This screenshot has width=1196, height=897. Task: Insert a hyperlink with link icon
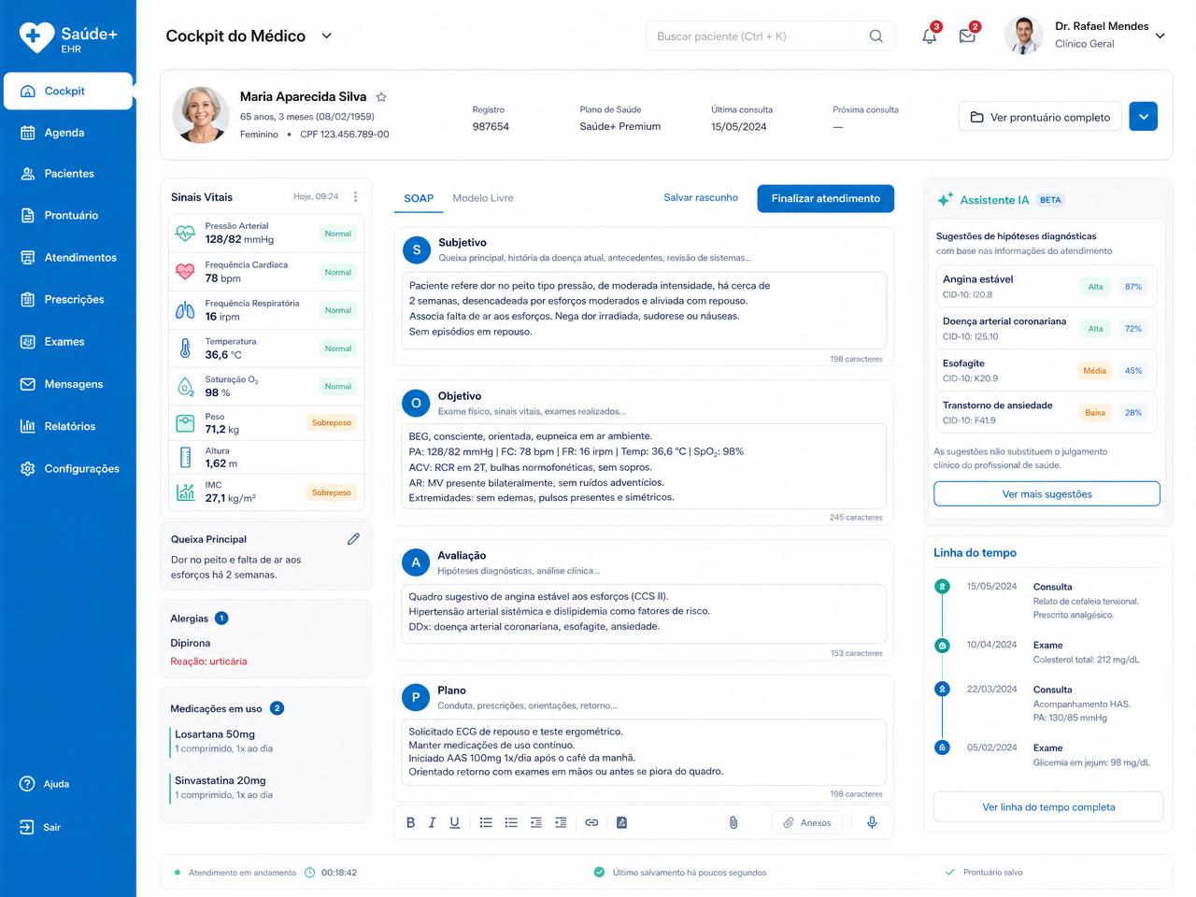[x=591, y=822]
